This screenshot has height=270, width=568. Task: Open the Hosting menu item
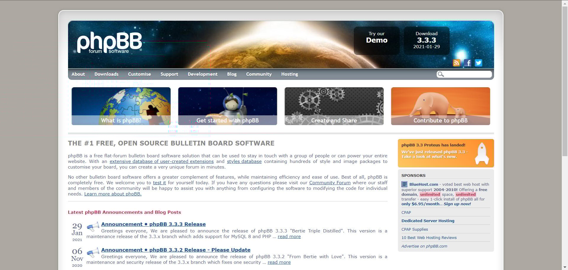[290, 74]
